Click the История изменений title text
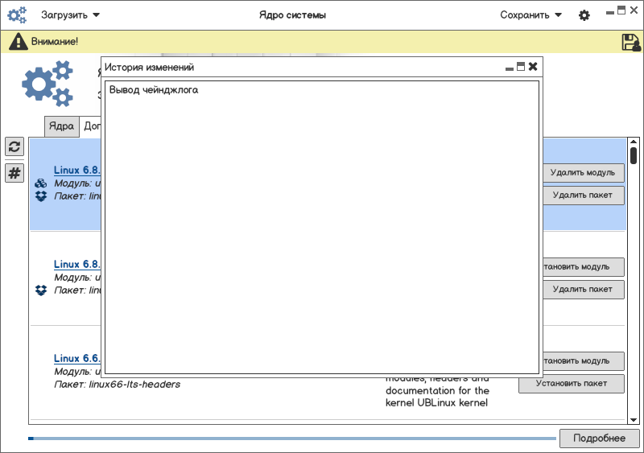This screenshot has height=453, width=644. pyautogui.click(x=149, y=68)
